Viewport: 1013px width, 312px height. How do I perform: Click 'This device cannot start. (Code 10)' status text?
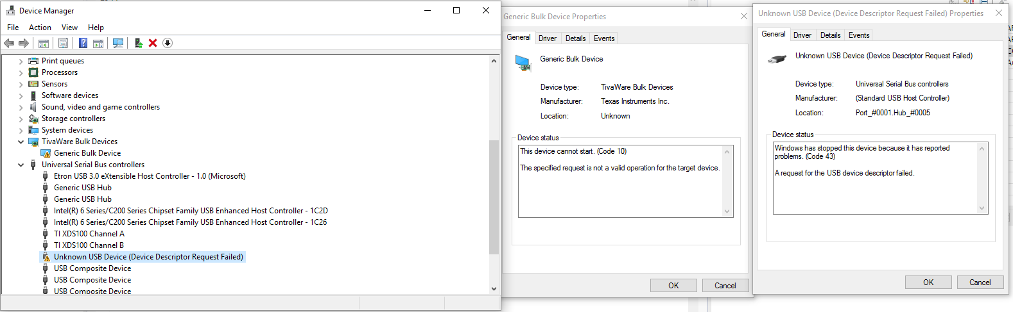(573, 151)
